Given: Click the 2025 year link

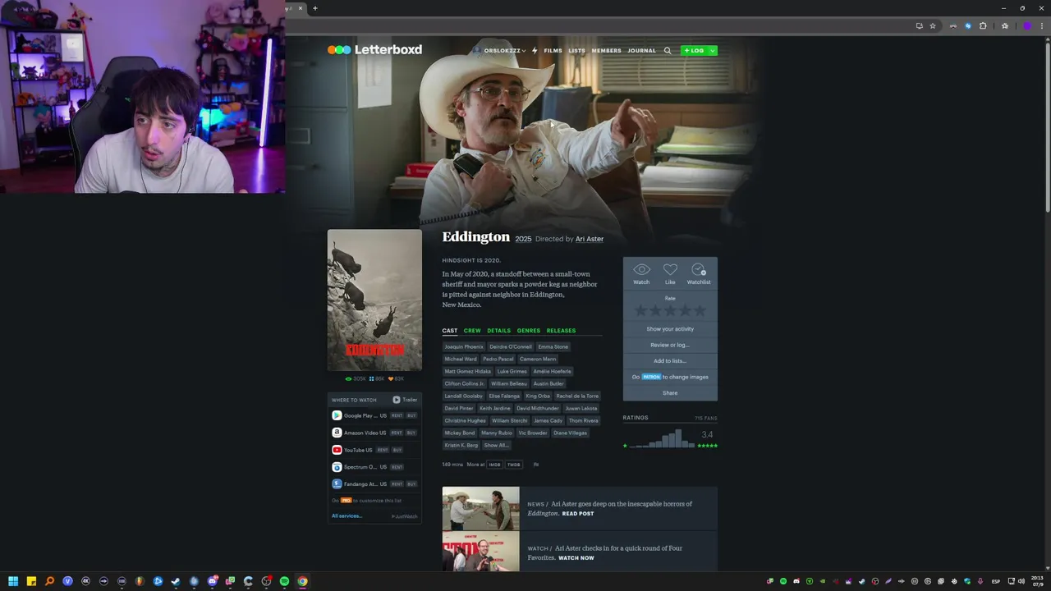Looking at the screenshot, I should coord(523,239).
